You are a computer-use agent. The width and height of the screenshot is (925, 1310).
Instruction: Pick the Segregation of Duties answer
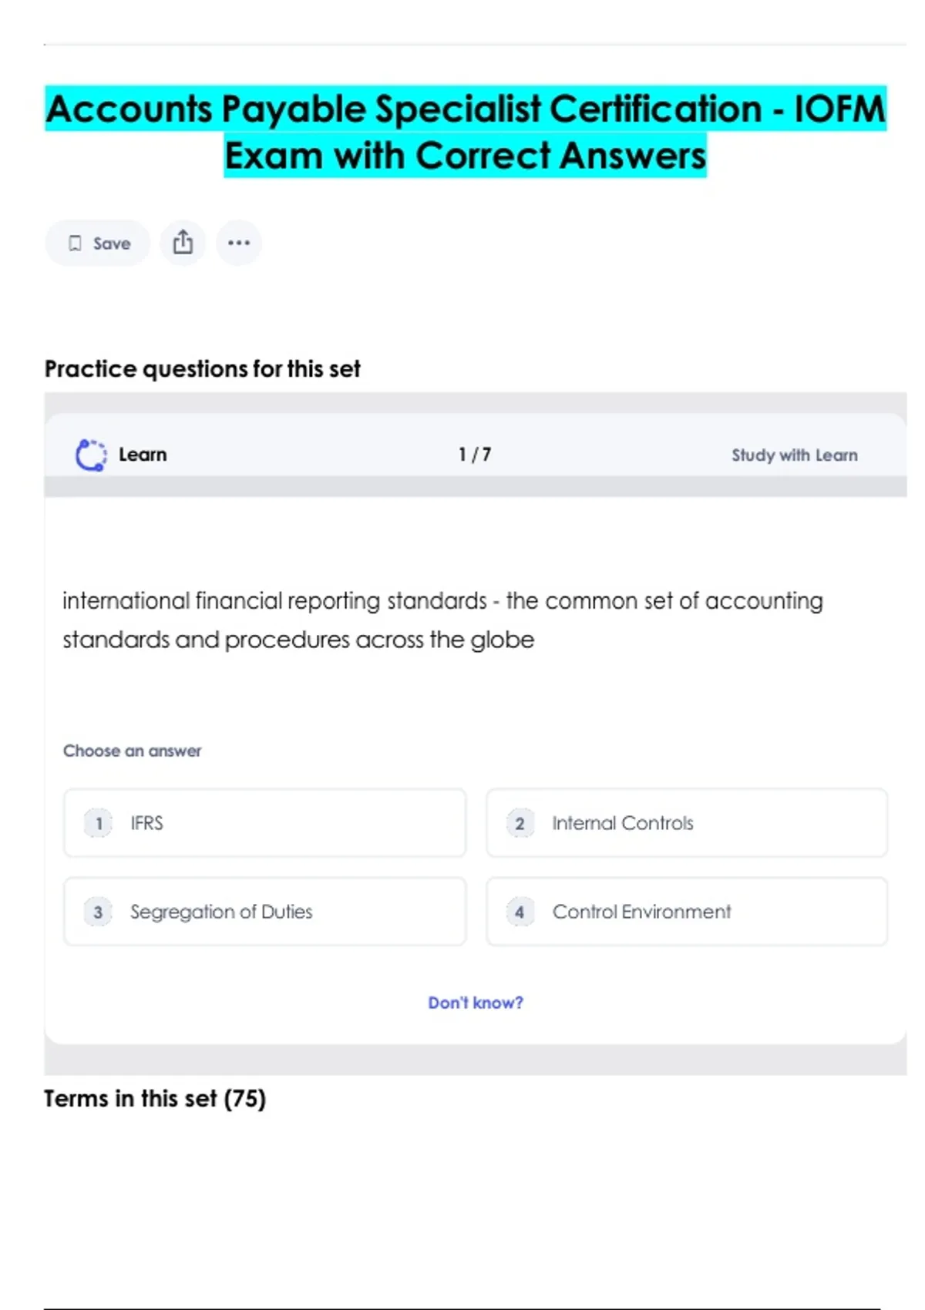pos(264,912)
